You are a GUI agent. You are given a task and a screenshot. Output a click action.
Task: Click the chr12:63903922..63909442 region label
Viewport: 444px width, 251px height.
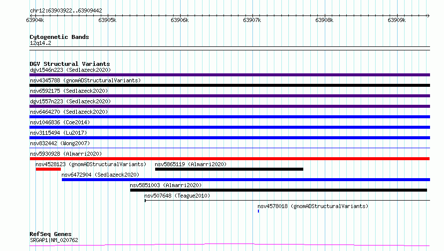pyautogui.click(x=66, y=10)
